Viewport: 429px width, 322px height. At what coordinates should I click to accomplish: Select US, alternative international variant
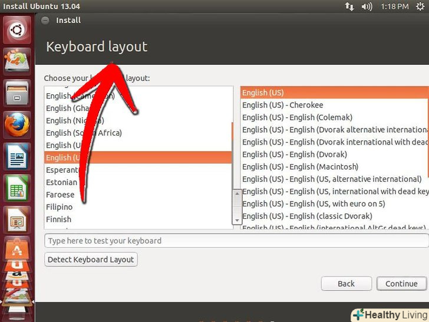point(335,179)
